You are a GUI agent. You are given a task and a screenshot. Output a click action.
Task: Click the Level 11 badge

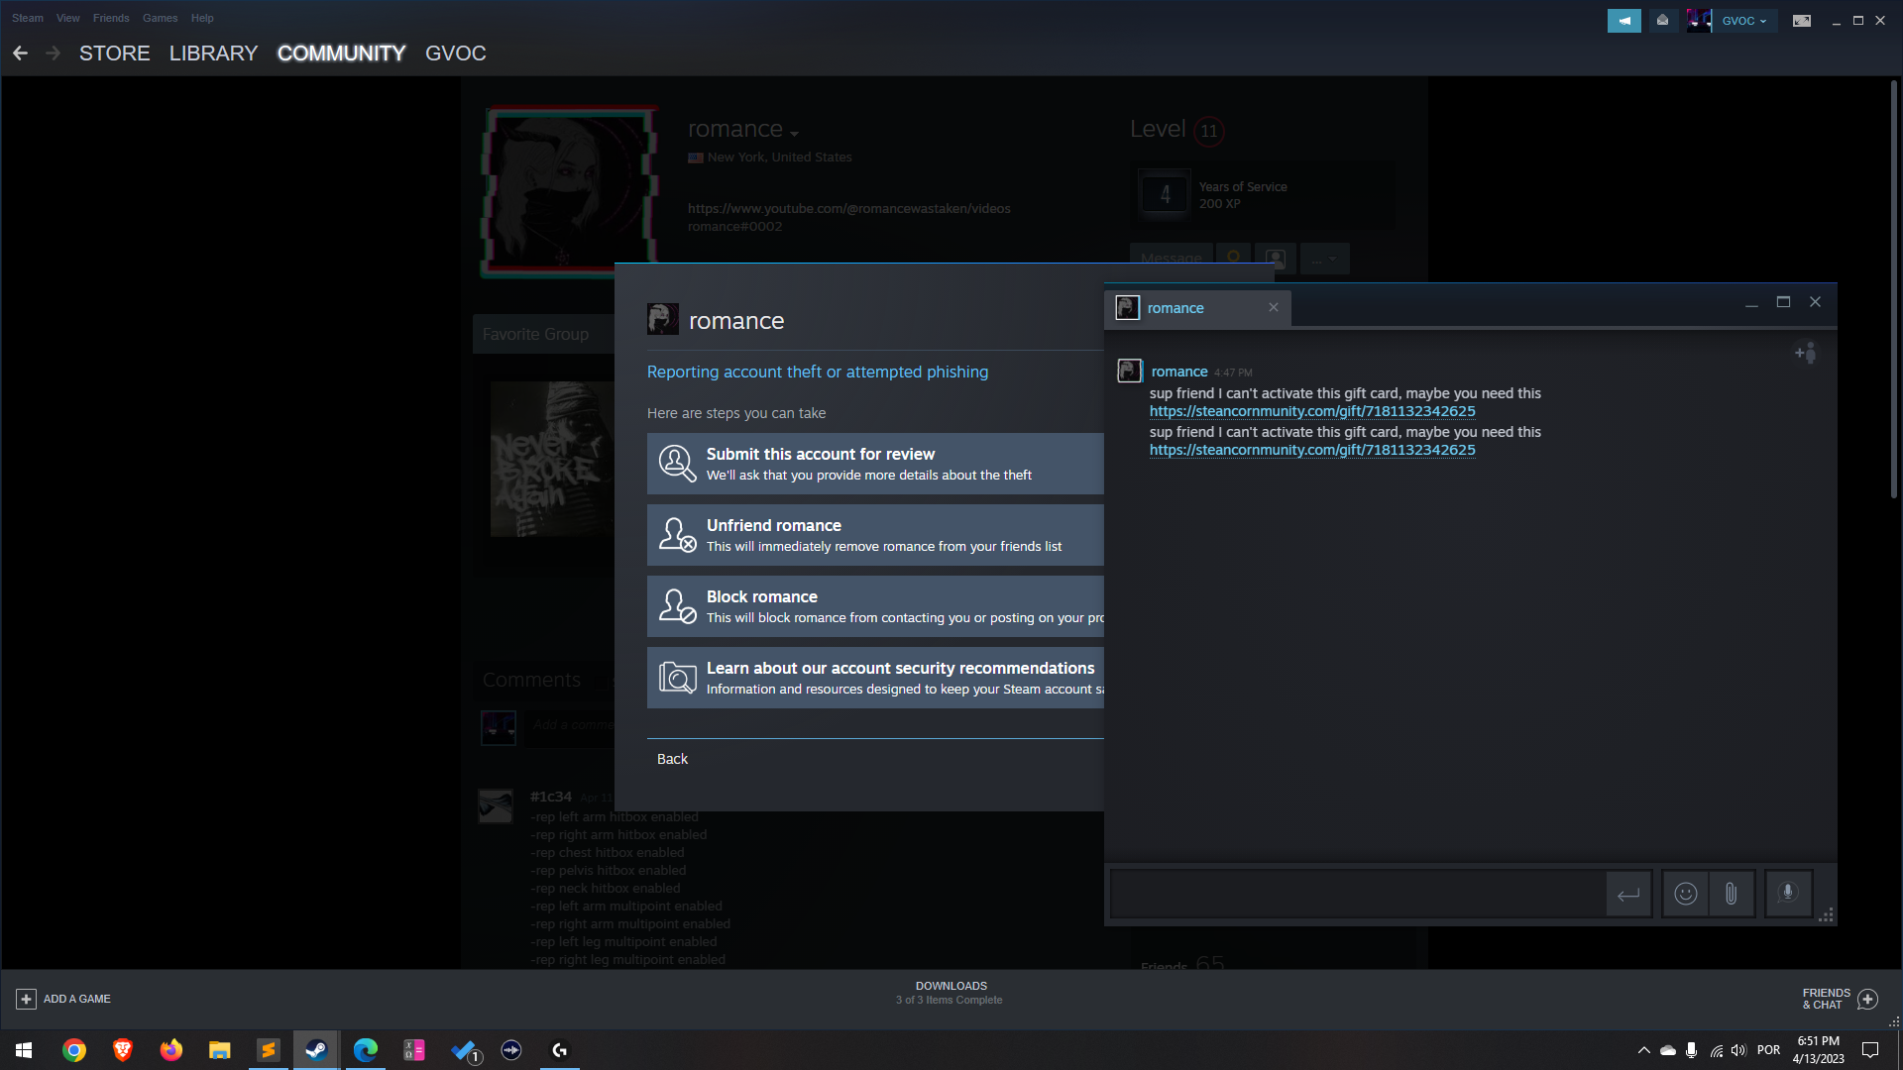(1208, 131)
